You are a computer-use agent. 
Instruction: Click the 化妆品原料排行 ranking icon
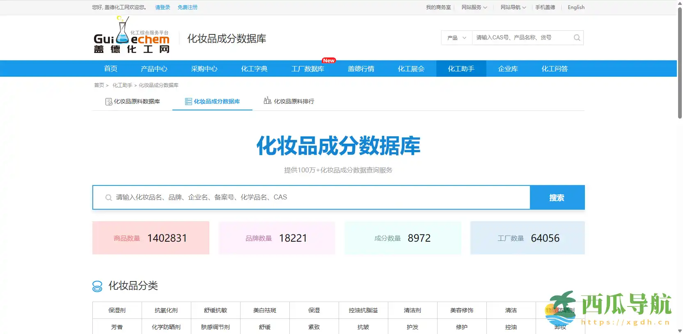pyautogui.click(x=267, y=101)
